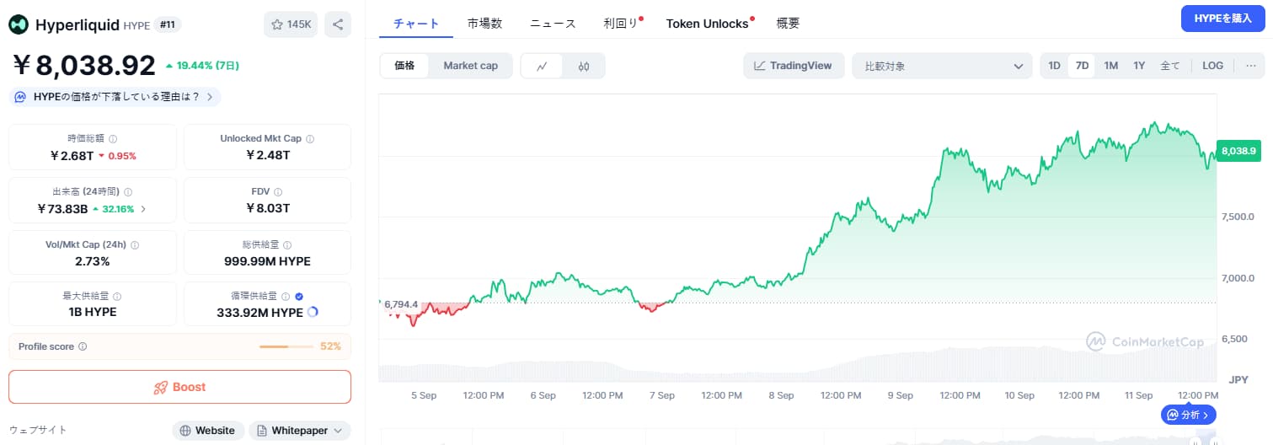Click the Boost button
The width and height of the screenshot is (1273, 445).
tap(179, 387)
